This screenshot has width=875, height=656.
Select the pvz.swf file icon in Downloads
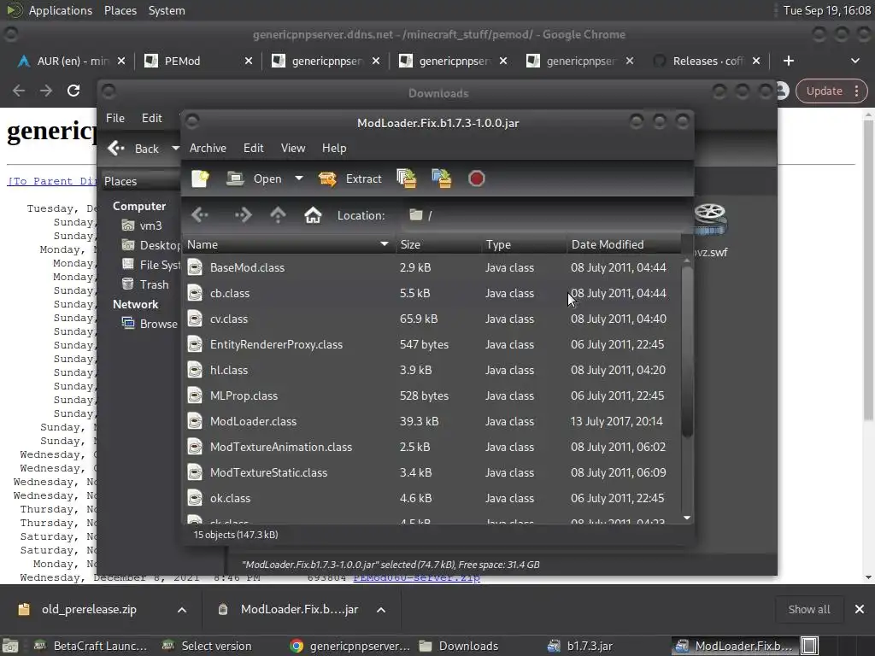[709, 220]
